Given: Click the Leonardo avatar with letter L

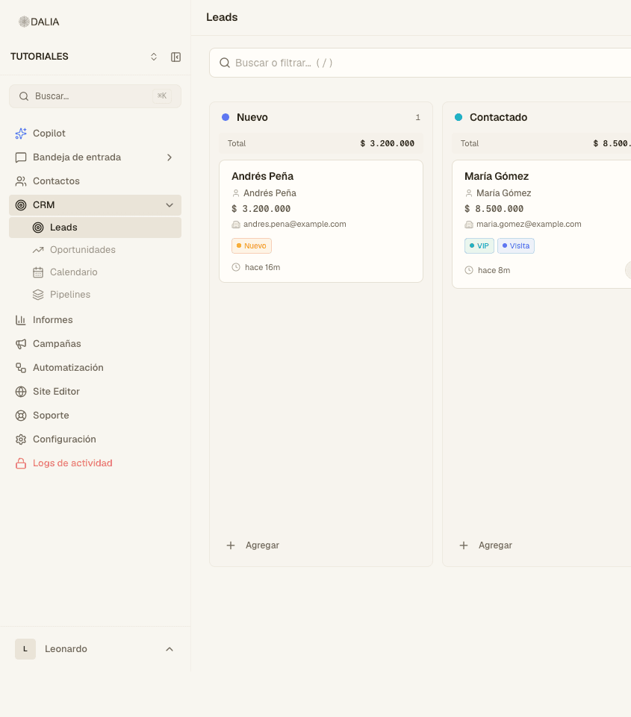Looking at the screenshot, I should click(25, 649).
